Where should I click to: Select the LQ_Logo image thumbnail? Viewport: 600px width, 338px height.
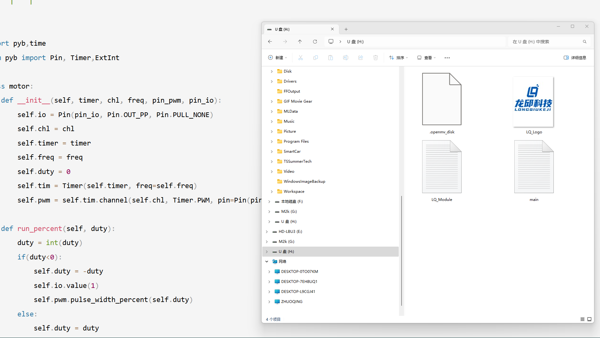click(533, 102)
